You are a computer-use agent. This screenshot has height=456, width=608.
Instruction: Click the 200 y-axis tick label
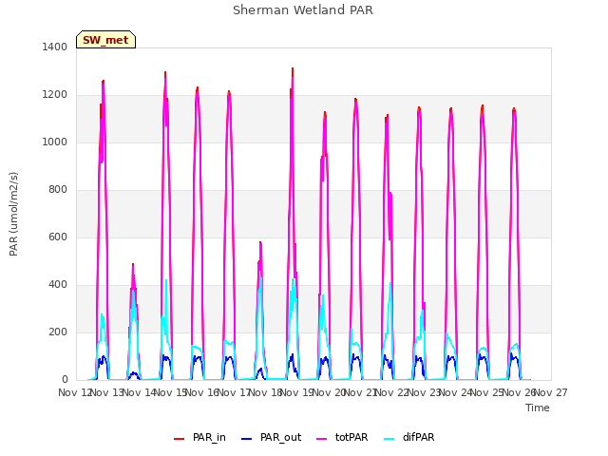(x=58, y=332)
